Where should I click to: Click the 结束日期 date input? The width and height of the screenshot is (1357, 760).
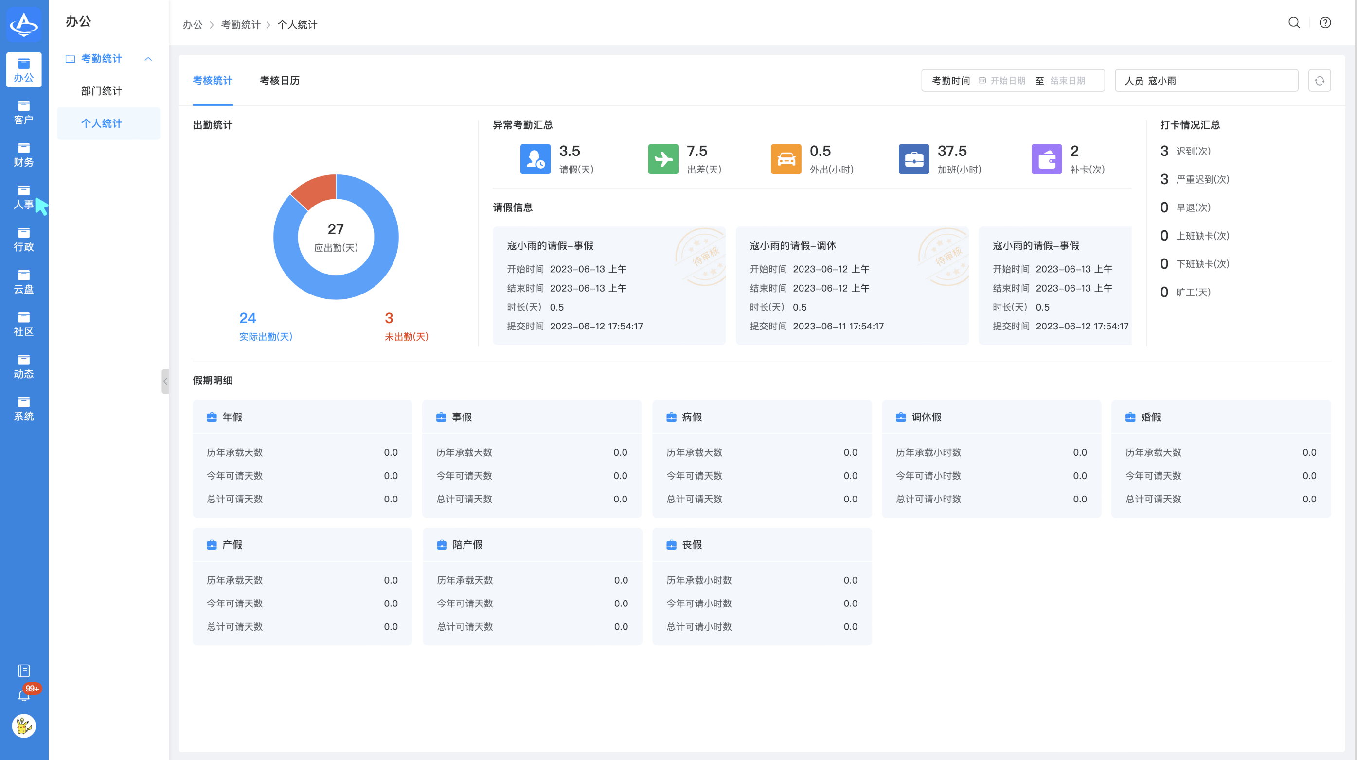click(x=1067, y=81)
